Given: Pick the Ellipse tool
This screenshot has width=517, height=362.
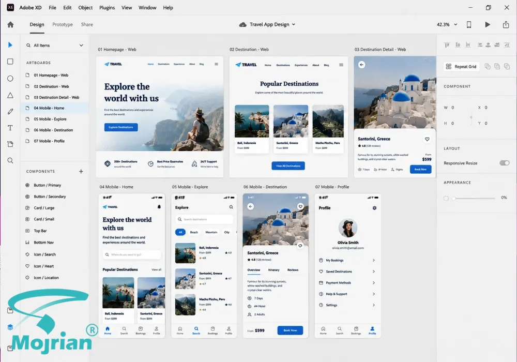Looking at the screenshot, I should (10, 79).
